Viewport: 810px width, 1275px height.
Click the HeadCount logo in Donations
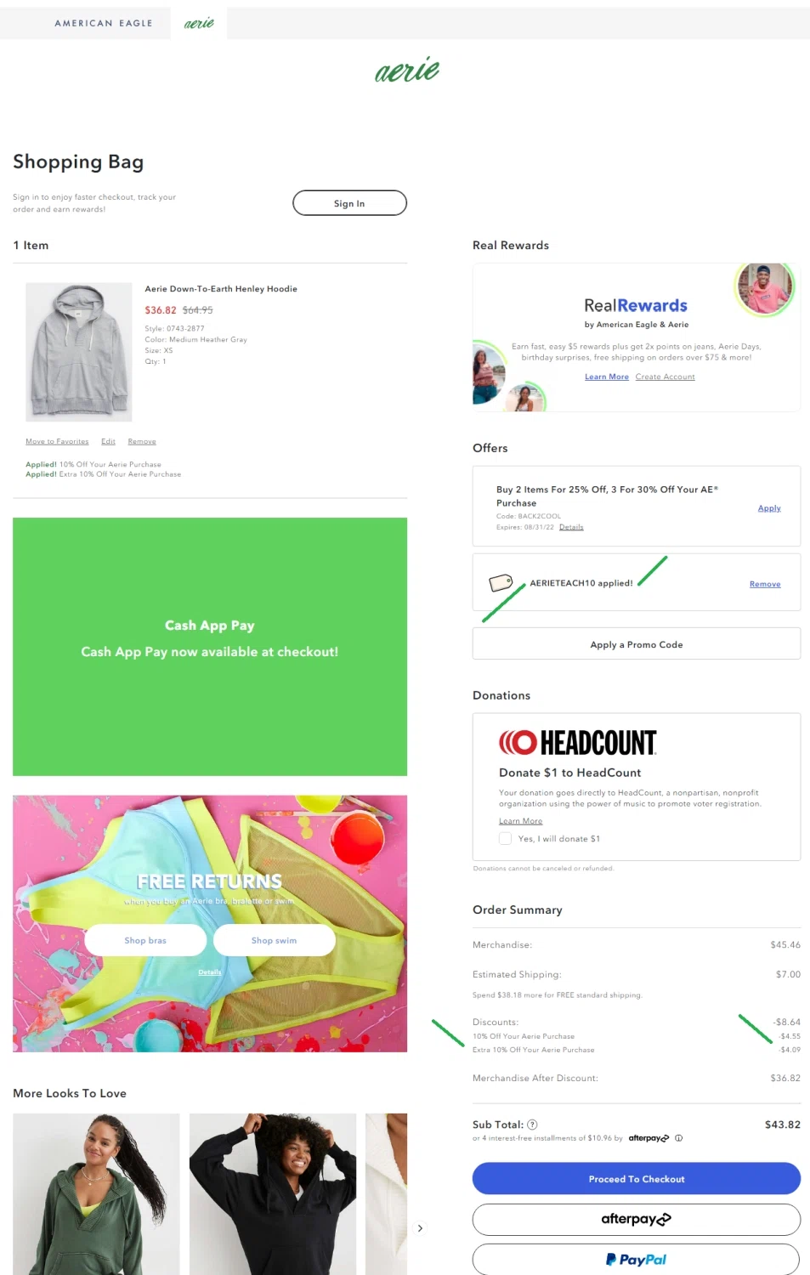click(x=578, y=743)
